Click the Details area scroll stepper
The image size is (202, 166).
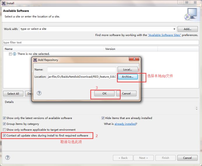point(196,108)
